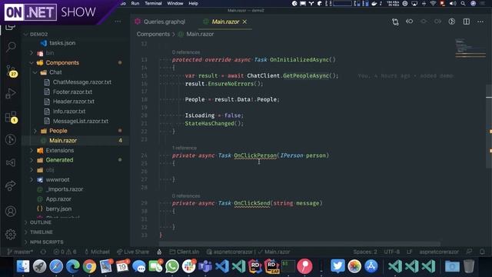
Task: Open berry.json file
Action: pyautogui.click(x=58, y=209)
